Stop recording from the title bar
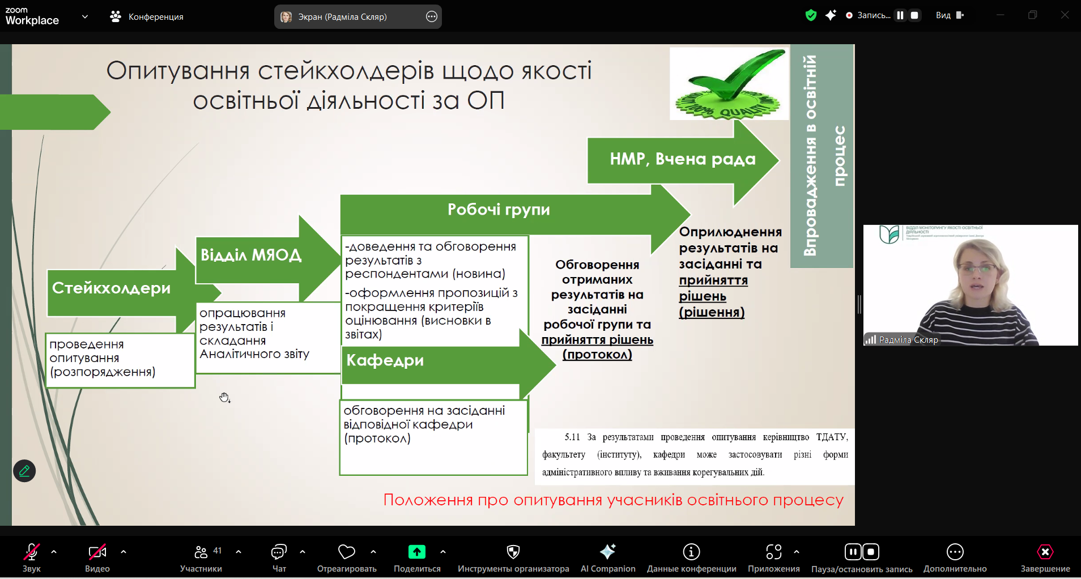 [x=914, y=15]
